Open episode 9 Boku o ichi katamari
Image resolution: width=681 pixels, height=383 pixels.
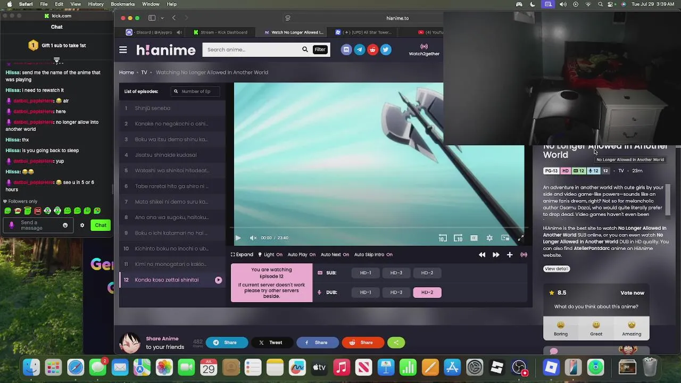click(173, 233)
